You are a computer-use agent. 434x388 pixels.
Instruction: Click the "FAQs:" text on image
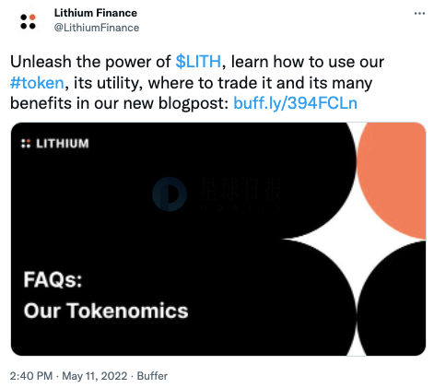tap(53, 279)
